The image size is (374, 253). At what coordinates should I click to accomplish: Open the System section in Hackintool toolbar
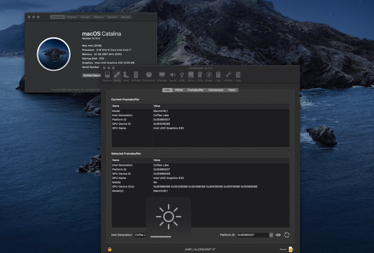tap(107, 77)
